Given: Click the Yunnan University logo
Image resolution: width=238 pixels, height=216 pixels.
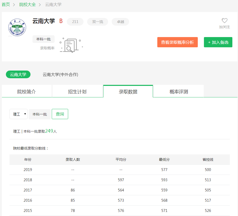Looking at the screenshot, I should coord(17,27).
